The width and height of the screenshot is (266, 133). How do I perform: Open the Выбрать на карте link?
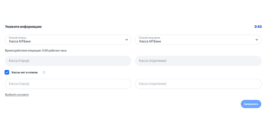point(17,95)
